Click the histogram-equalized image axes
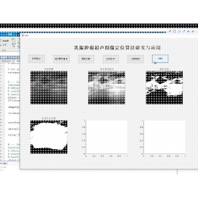The image size is (198, 198). (107, 88)
